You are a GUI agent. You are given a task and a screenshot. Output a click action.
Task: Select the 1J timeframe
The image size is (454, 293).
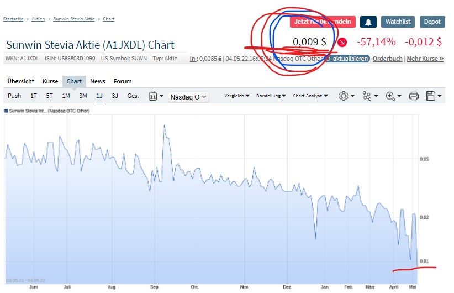click(99, 96)
